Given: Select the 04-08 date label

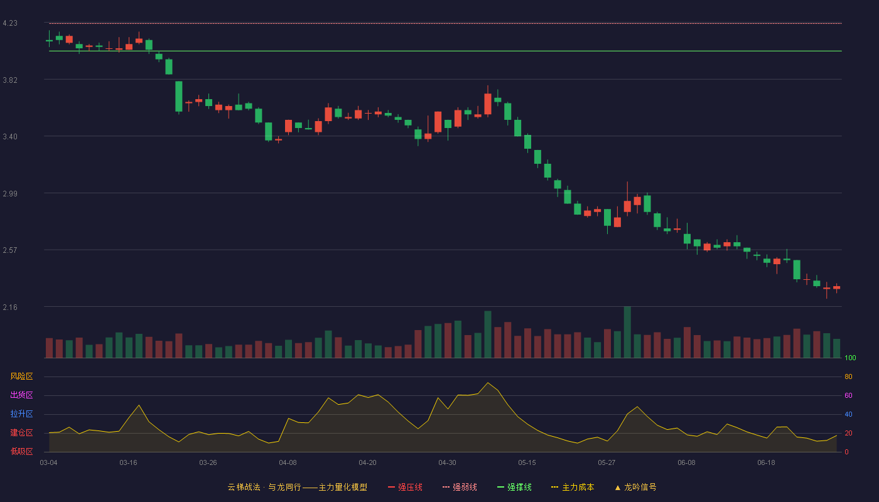Looking at the screenshot, I should [288, 462].
